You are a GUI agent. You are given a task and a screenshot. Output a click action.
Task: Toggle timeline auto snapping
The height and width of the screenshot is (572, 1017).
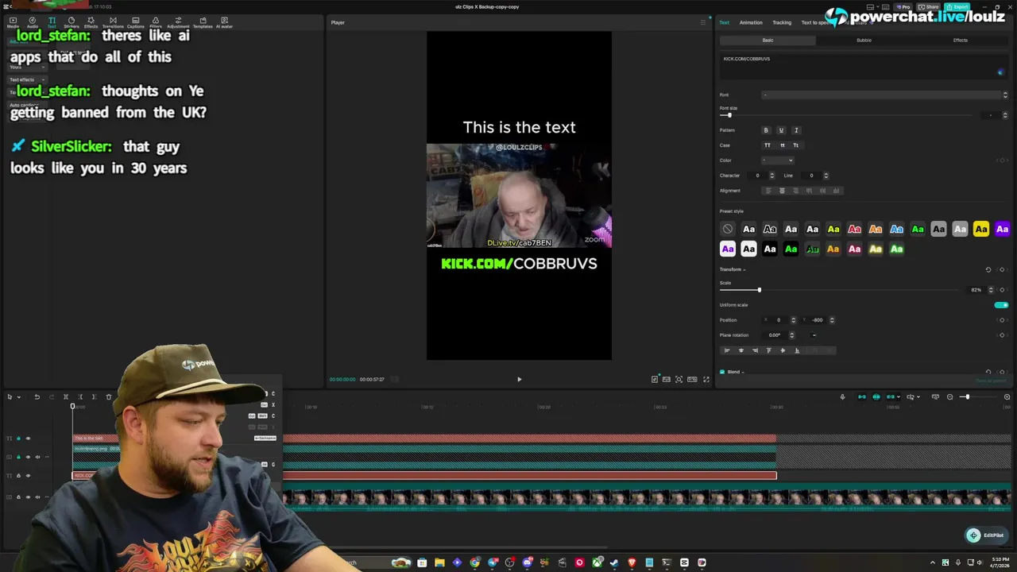[876, 397]
